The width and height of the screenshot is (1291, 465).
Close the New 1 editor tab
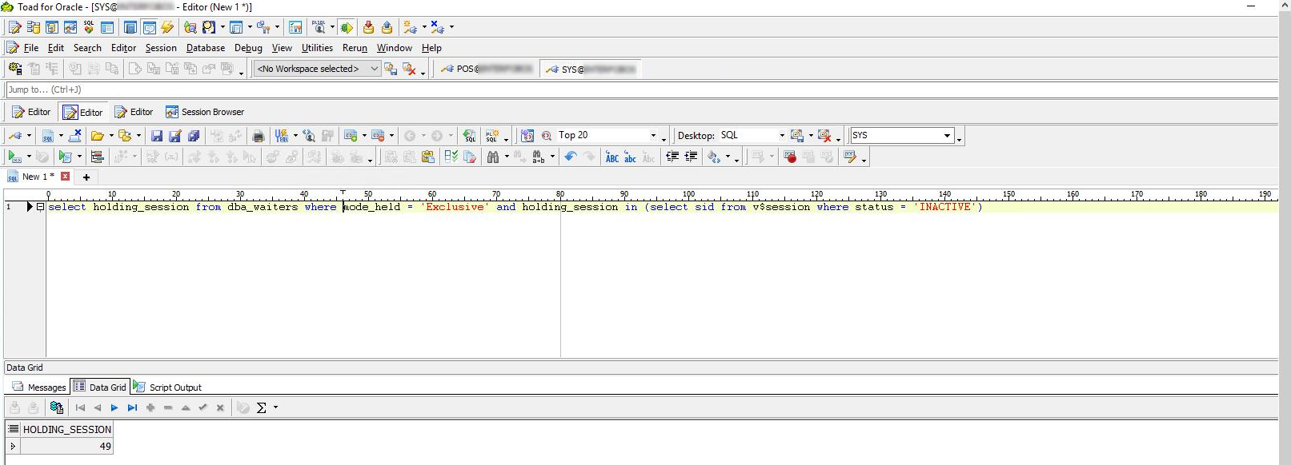click(66, 177)
